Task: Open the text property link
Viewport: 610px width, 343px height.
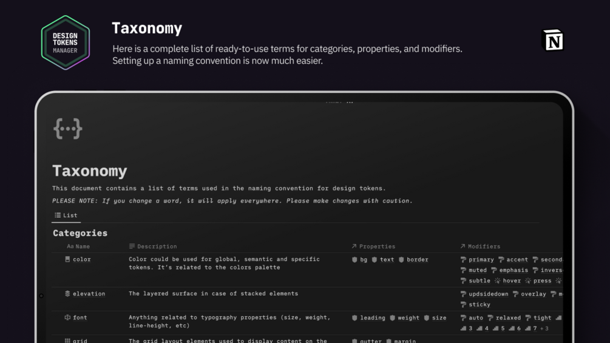Action: pos(387,259)
